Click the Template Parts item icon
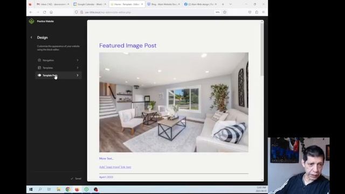The width and height of the screenshot is (345, 194). [x=39, y=75]
